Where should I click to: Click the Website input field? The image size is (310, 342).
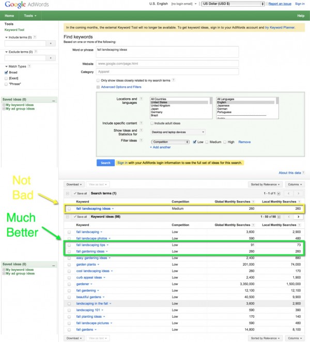(x=167, y=64)
